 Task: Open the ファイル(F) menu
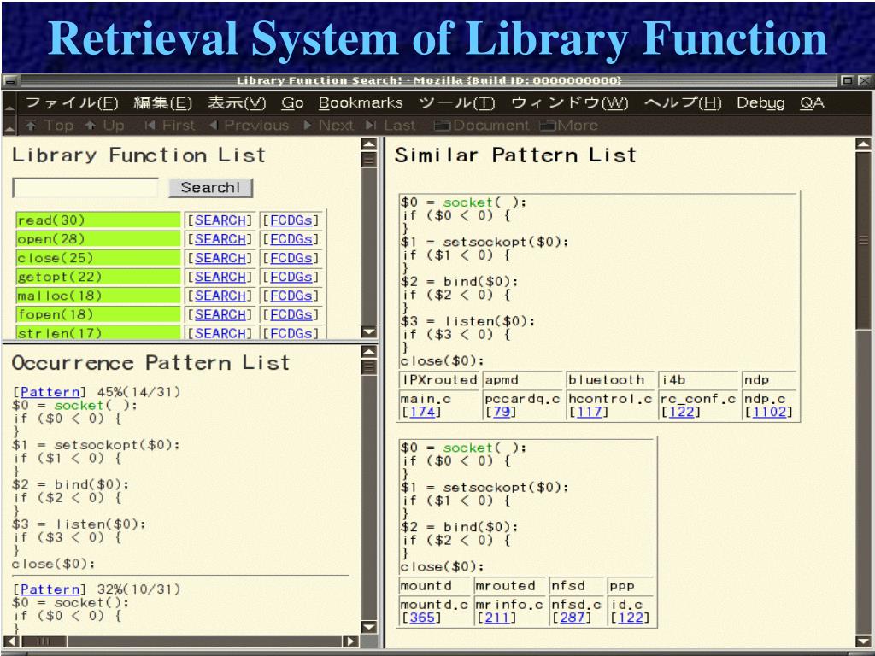pyautogui.click(x=72, y=103)
